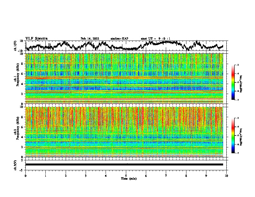Screen dimensions: 255x197
Task: Click the "VLF Spectra" plot title
Action: click(36, 39)
